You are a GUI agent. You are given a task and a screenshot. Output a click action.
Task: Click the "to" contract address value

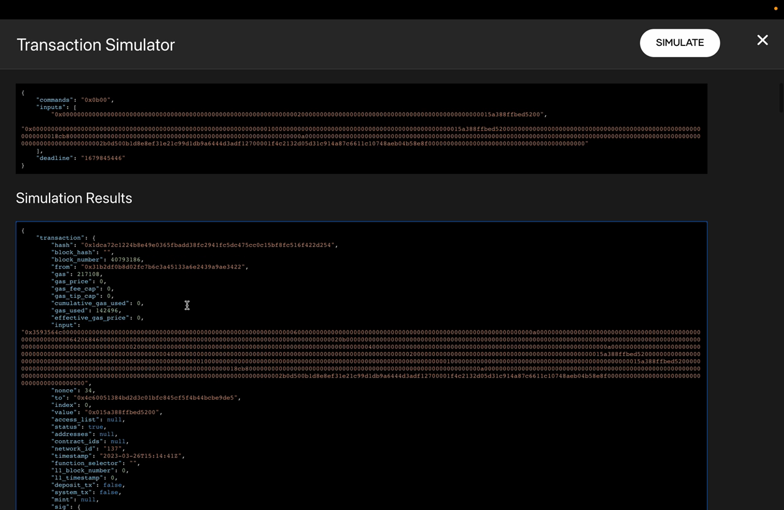155,398
